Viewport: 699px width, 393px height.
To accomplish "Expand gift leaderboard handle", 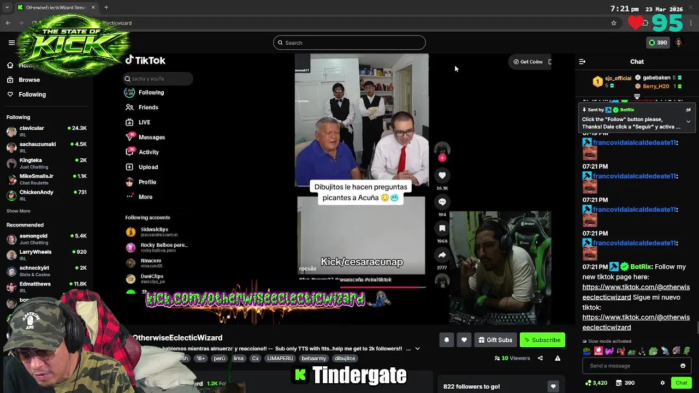I will point(637,97).
